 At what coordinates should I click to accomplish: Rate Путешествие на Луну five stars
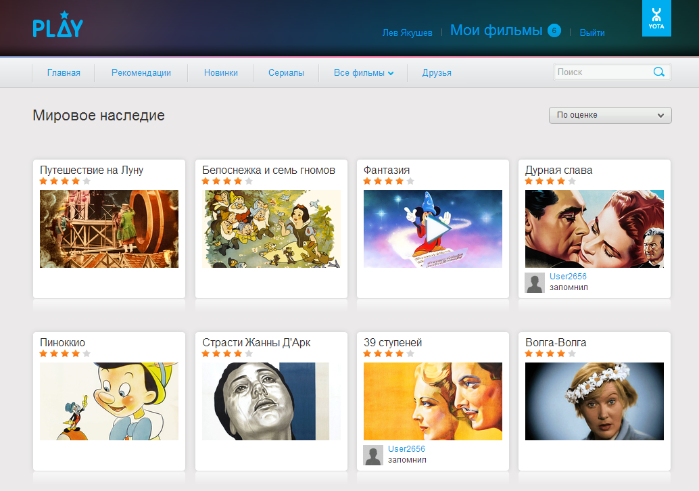point(87,181)
